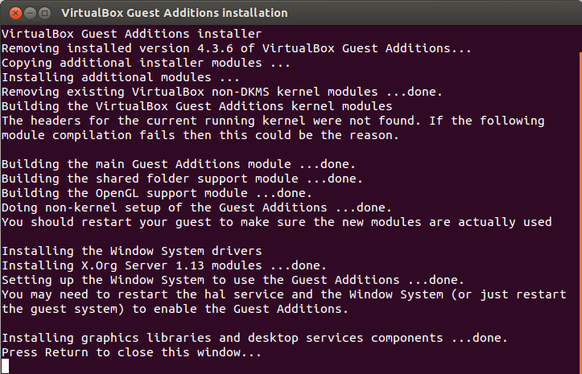Click the "VirtualBox Guest Additions installer" first line

(131, 34)
